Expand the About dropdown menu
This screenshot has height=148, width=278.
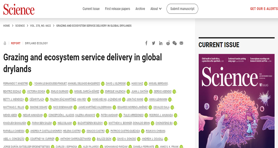[x=156, y=9]
